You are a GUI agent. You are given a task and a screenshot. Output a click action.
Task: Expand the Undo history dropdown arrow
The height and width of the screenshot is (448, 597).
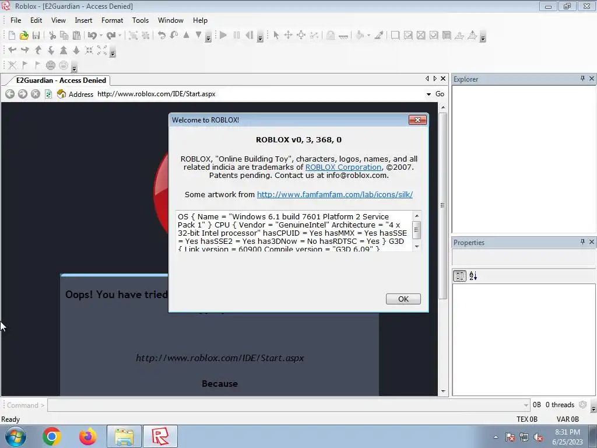click(101, 36)
